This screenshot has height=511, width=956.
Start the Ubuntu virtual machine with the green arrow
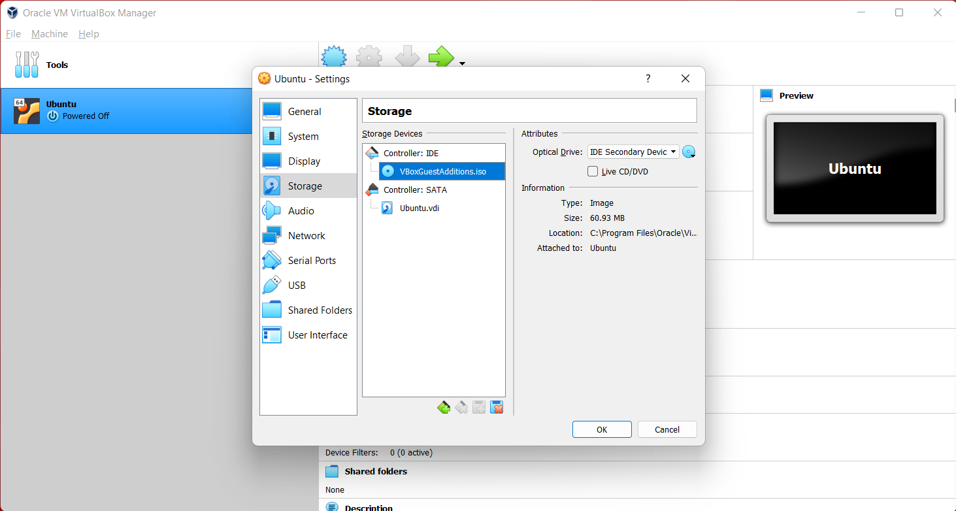point(442,56)
